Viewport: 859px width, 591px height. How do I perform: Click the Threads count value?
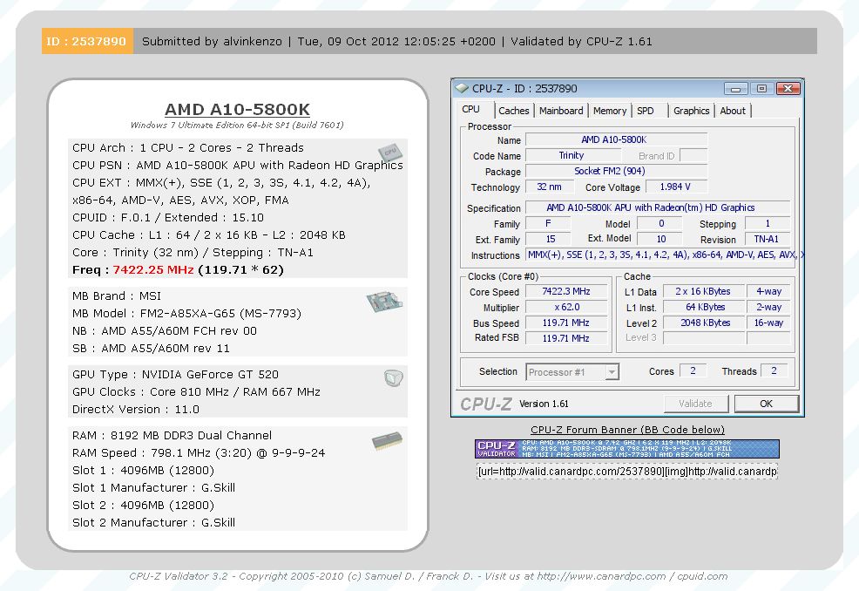pos(774,371)
